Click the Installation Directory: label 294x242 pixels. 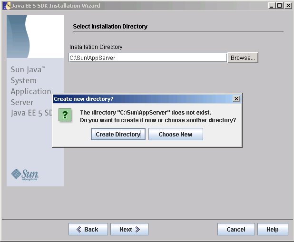(x=97, y=47)
